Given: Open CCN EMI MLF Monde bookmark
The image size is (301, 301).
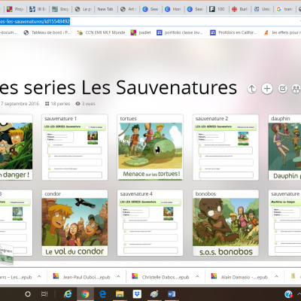Looking at the screenshot, I should tap(101, 32).
